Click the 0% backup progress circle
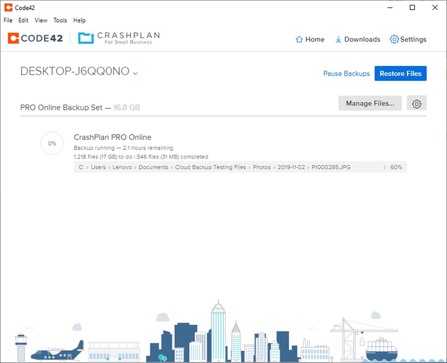Viewport: 447px width, 363px height. pos(52,143)
